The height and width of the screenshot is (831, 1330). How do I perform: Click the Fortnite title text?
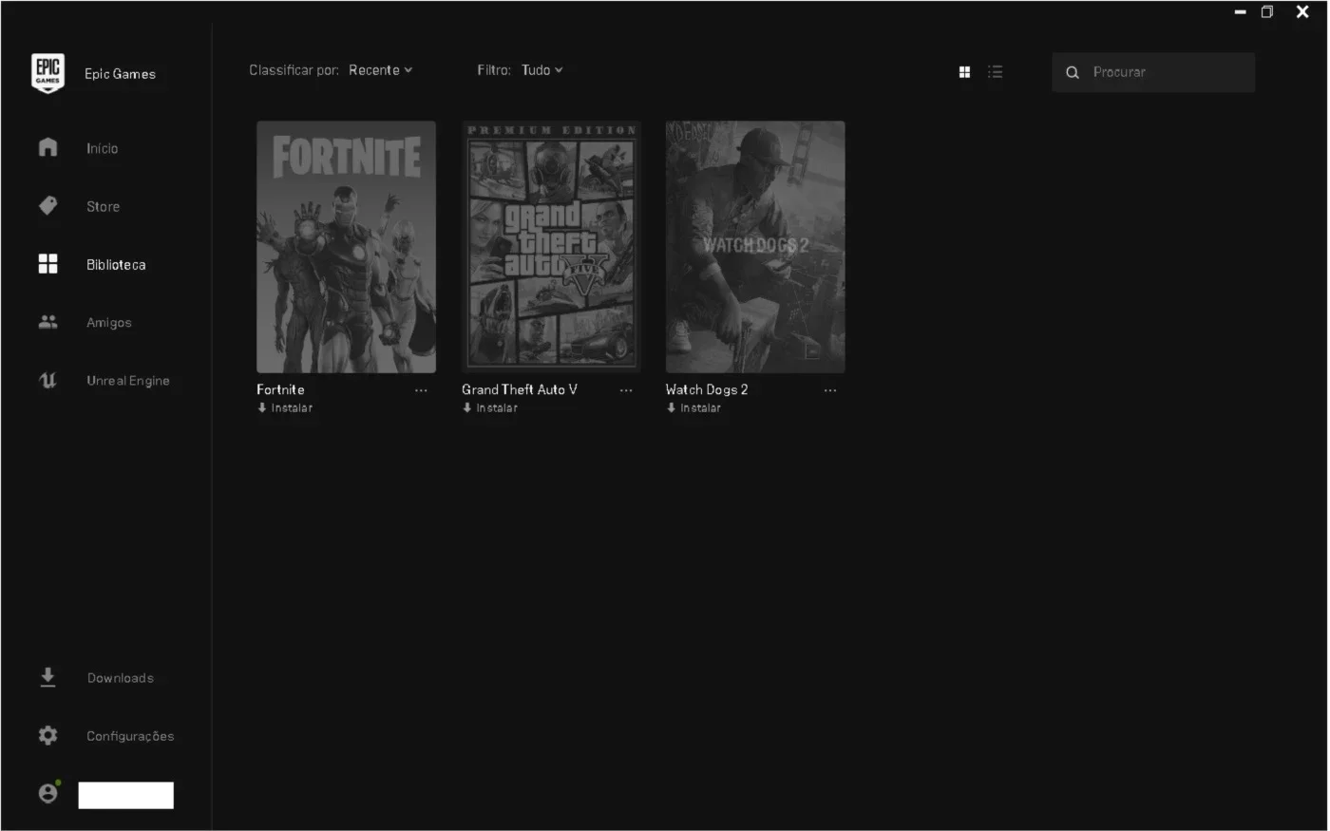(280, 389)
